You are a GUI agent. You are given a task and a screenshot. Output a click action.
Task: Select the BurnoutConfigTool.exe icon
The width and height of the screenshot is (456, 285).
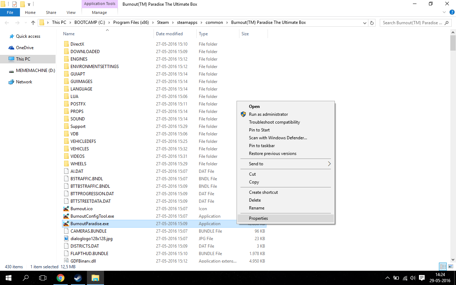pos(66,216)
